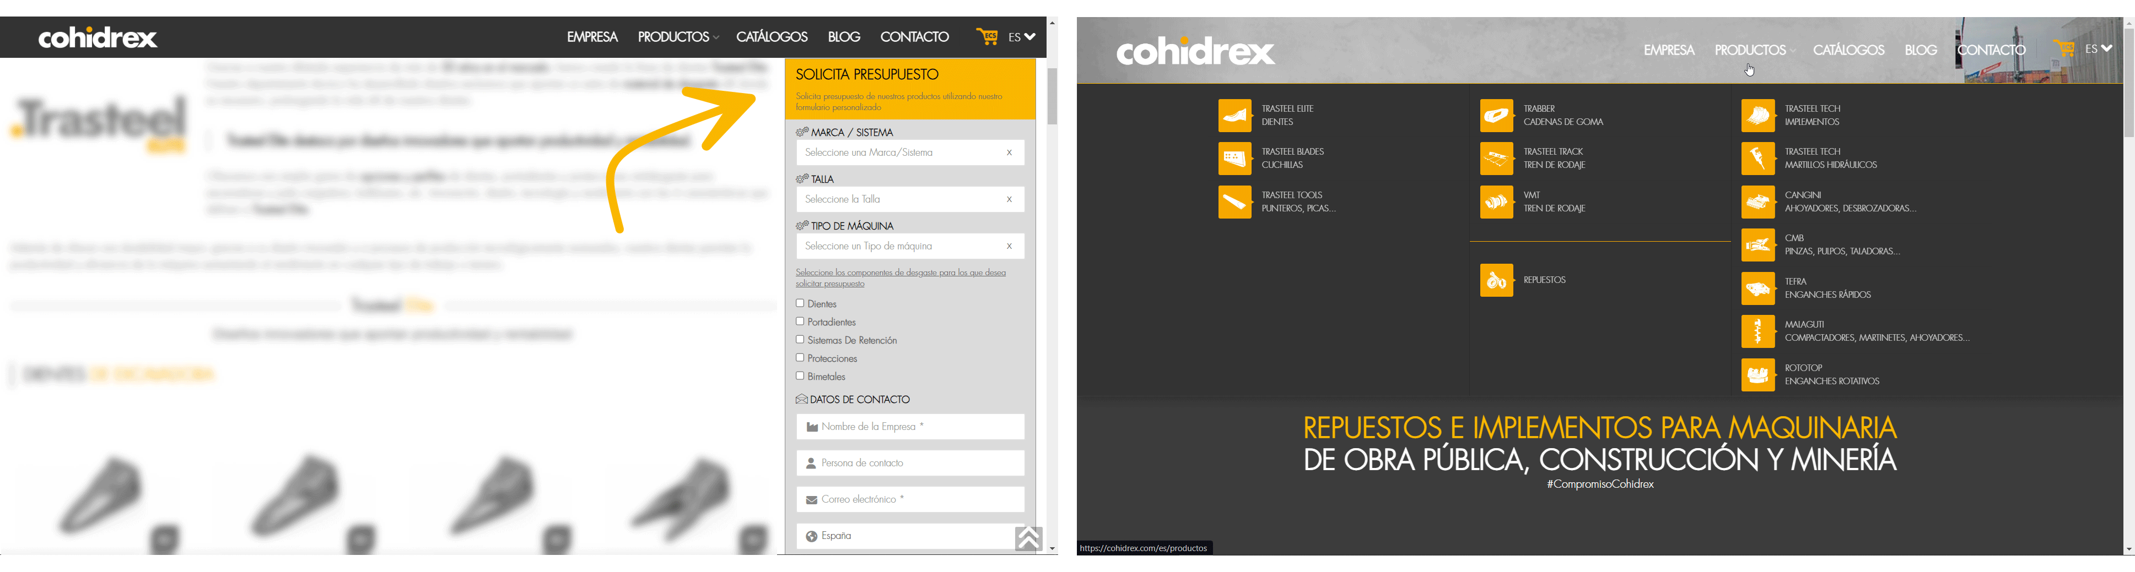Click the Trasteel Tech Martillos Hidráulicos icon

coord(1758,159)
